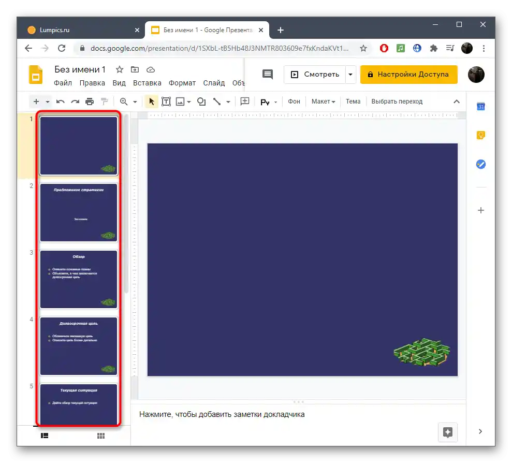Select slide 2 Предложение стратегии thumbnail
Screen dimensions: 512x463
tap(78, 213)
